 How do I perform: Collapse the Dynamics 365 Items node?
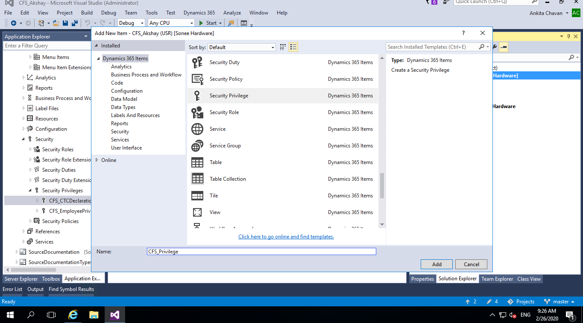99,59
